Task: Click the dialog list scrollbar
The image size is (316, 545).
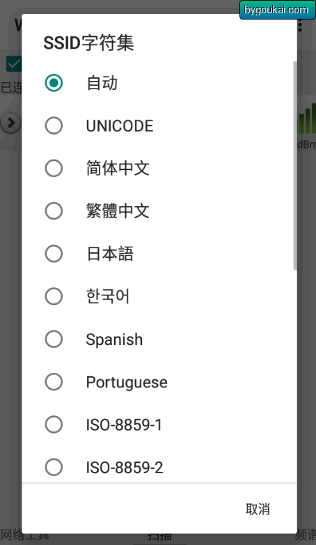Action: tap(295, 166)
